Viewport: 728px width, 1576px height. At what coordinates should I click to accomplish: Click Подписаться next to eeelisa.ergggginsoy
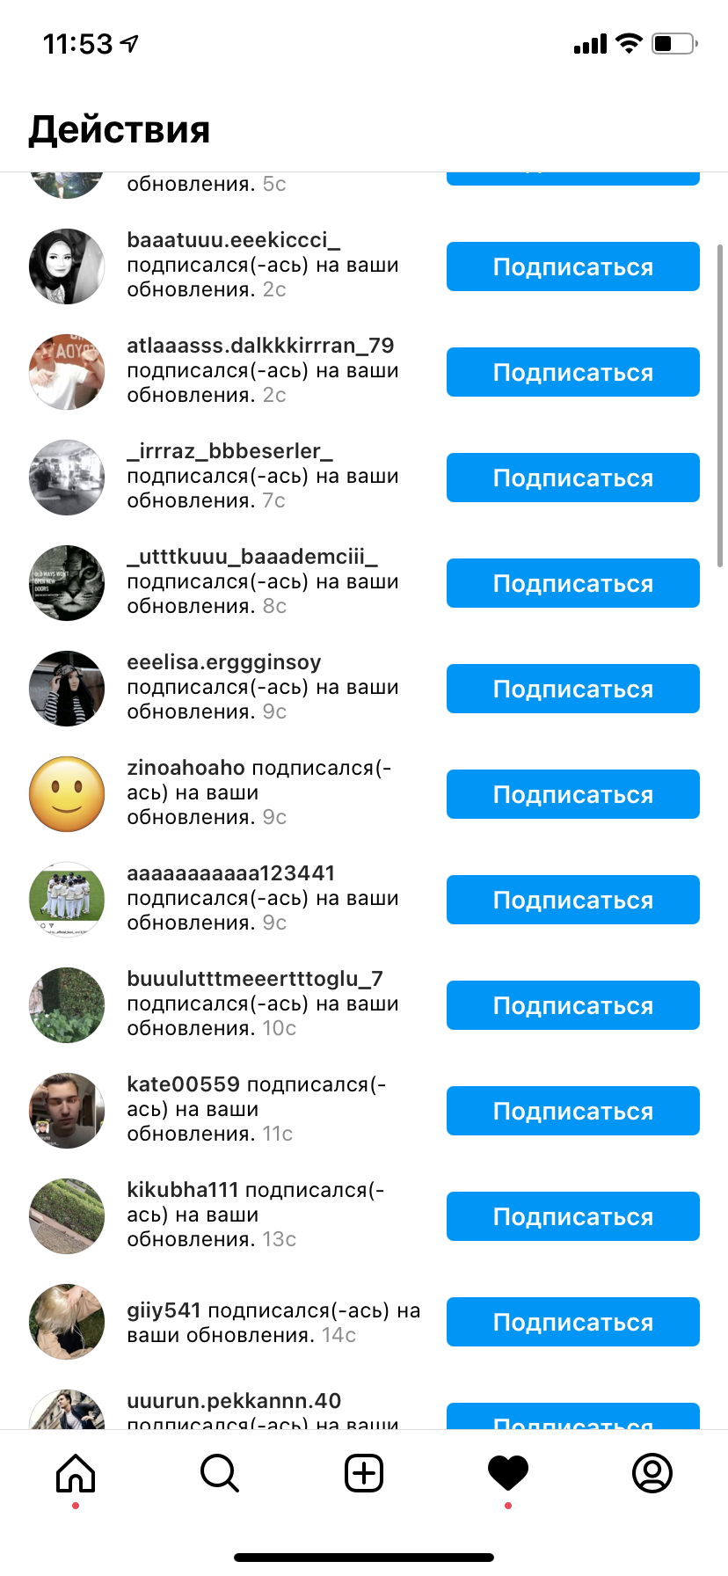(573, 689)
